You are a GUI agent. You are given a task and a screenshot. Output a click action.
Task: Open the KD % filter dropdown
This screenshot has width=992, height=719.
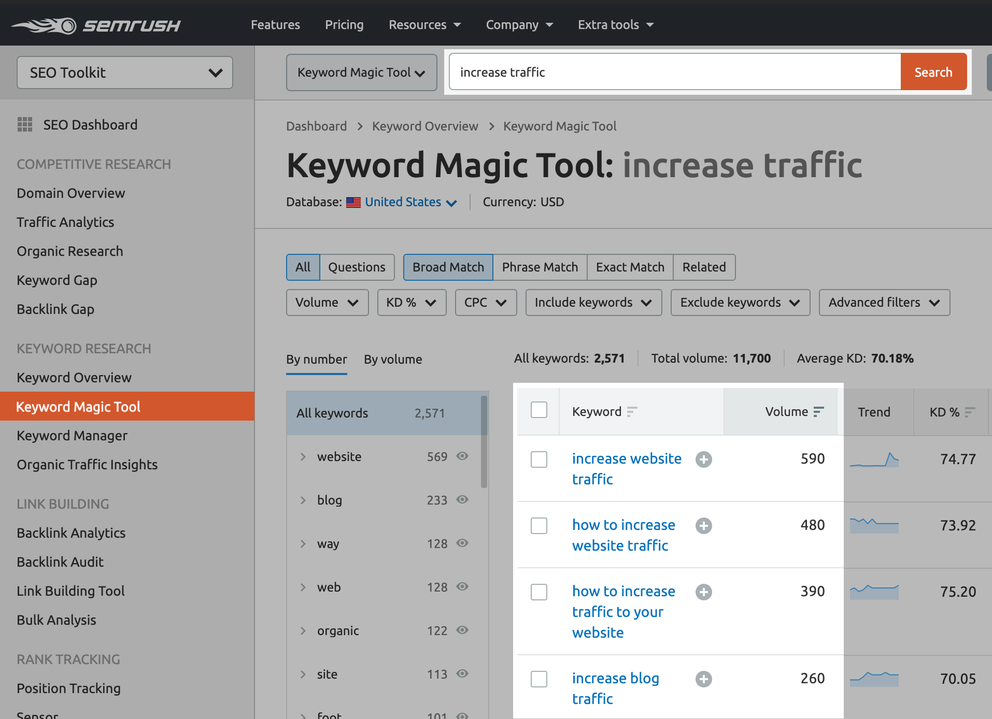pyautogui.click(x=412, y=303)
